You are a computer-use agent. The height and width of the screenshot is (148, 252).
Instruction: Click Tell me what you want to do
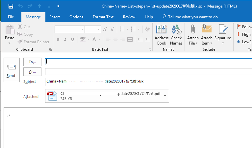(x=190, y=17)
